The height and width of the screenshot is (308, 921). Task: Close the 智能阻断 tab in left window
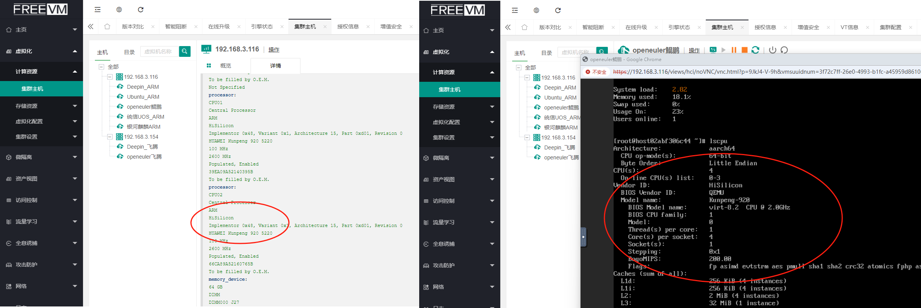(x=196, y=26)
